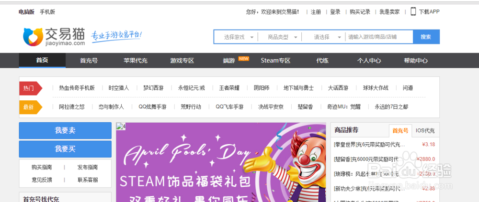Screen dimensions: 479x202
Task: Open Steam专区 navigation item
Action: point(275,60)
